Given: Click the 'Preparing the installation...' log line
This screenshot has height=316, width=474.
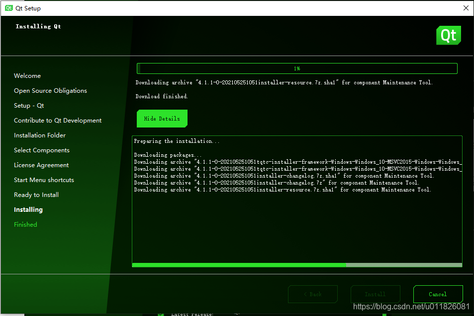Looking at the screenshot, I should click(x=177, y=141).
